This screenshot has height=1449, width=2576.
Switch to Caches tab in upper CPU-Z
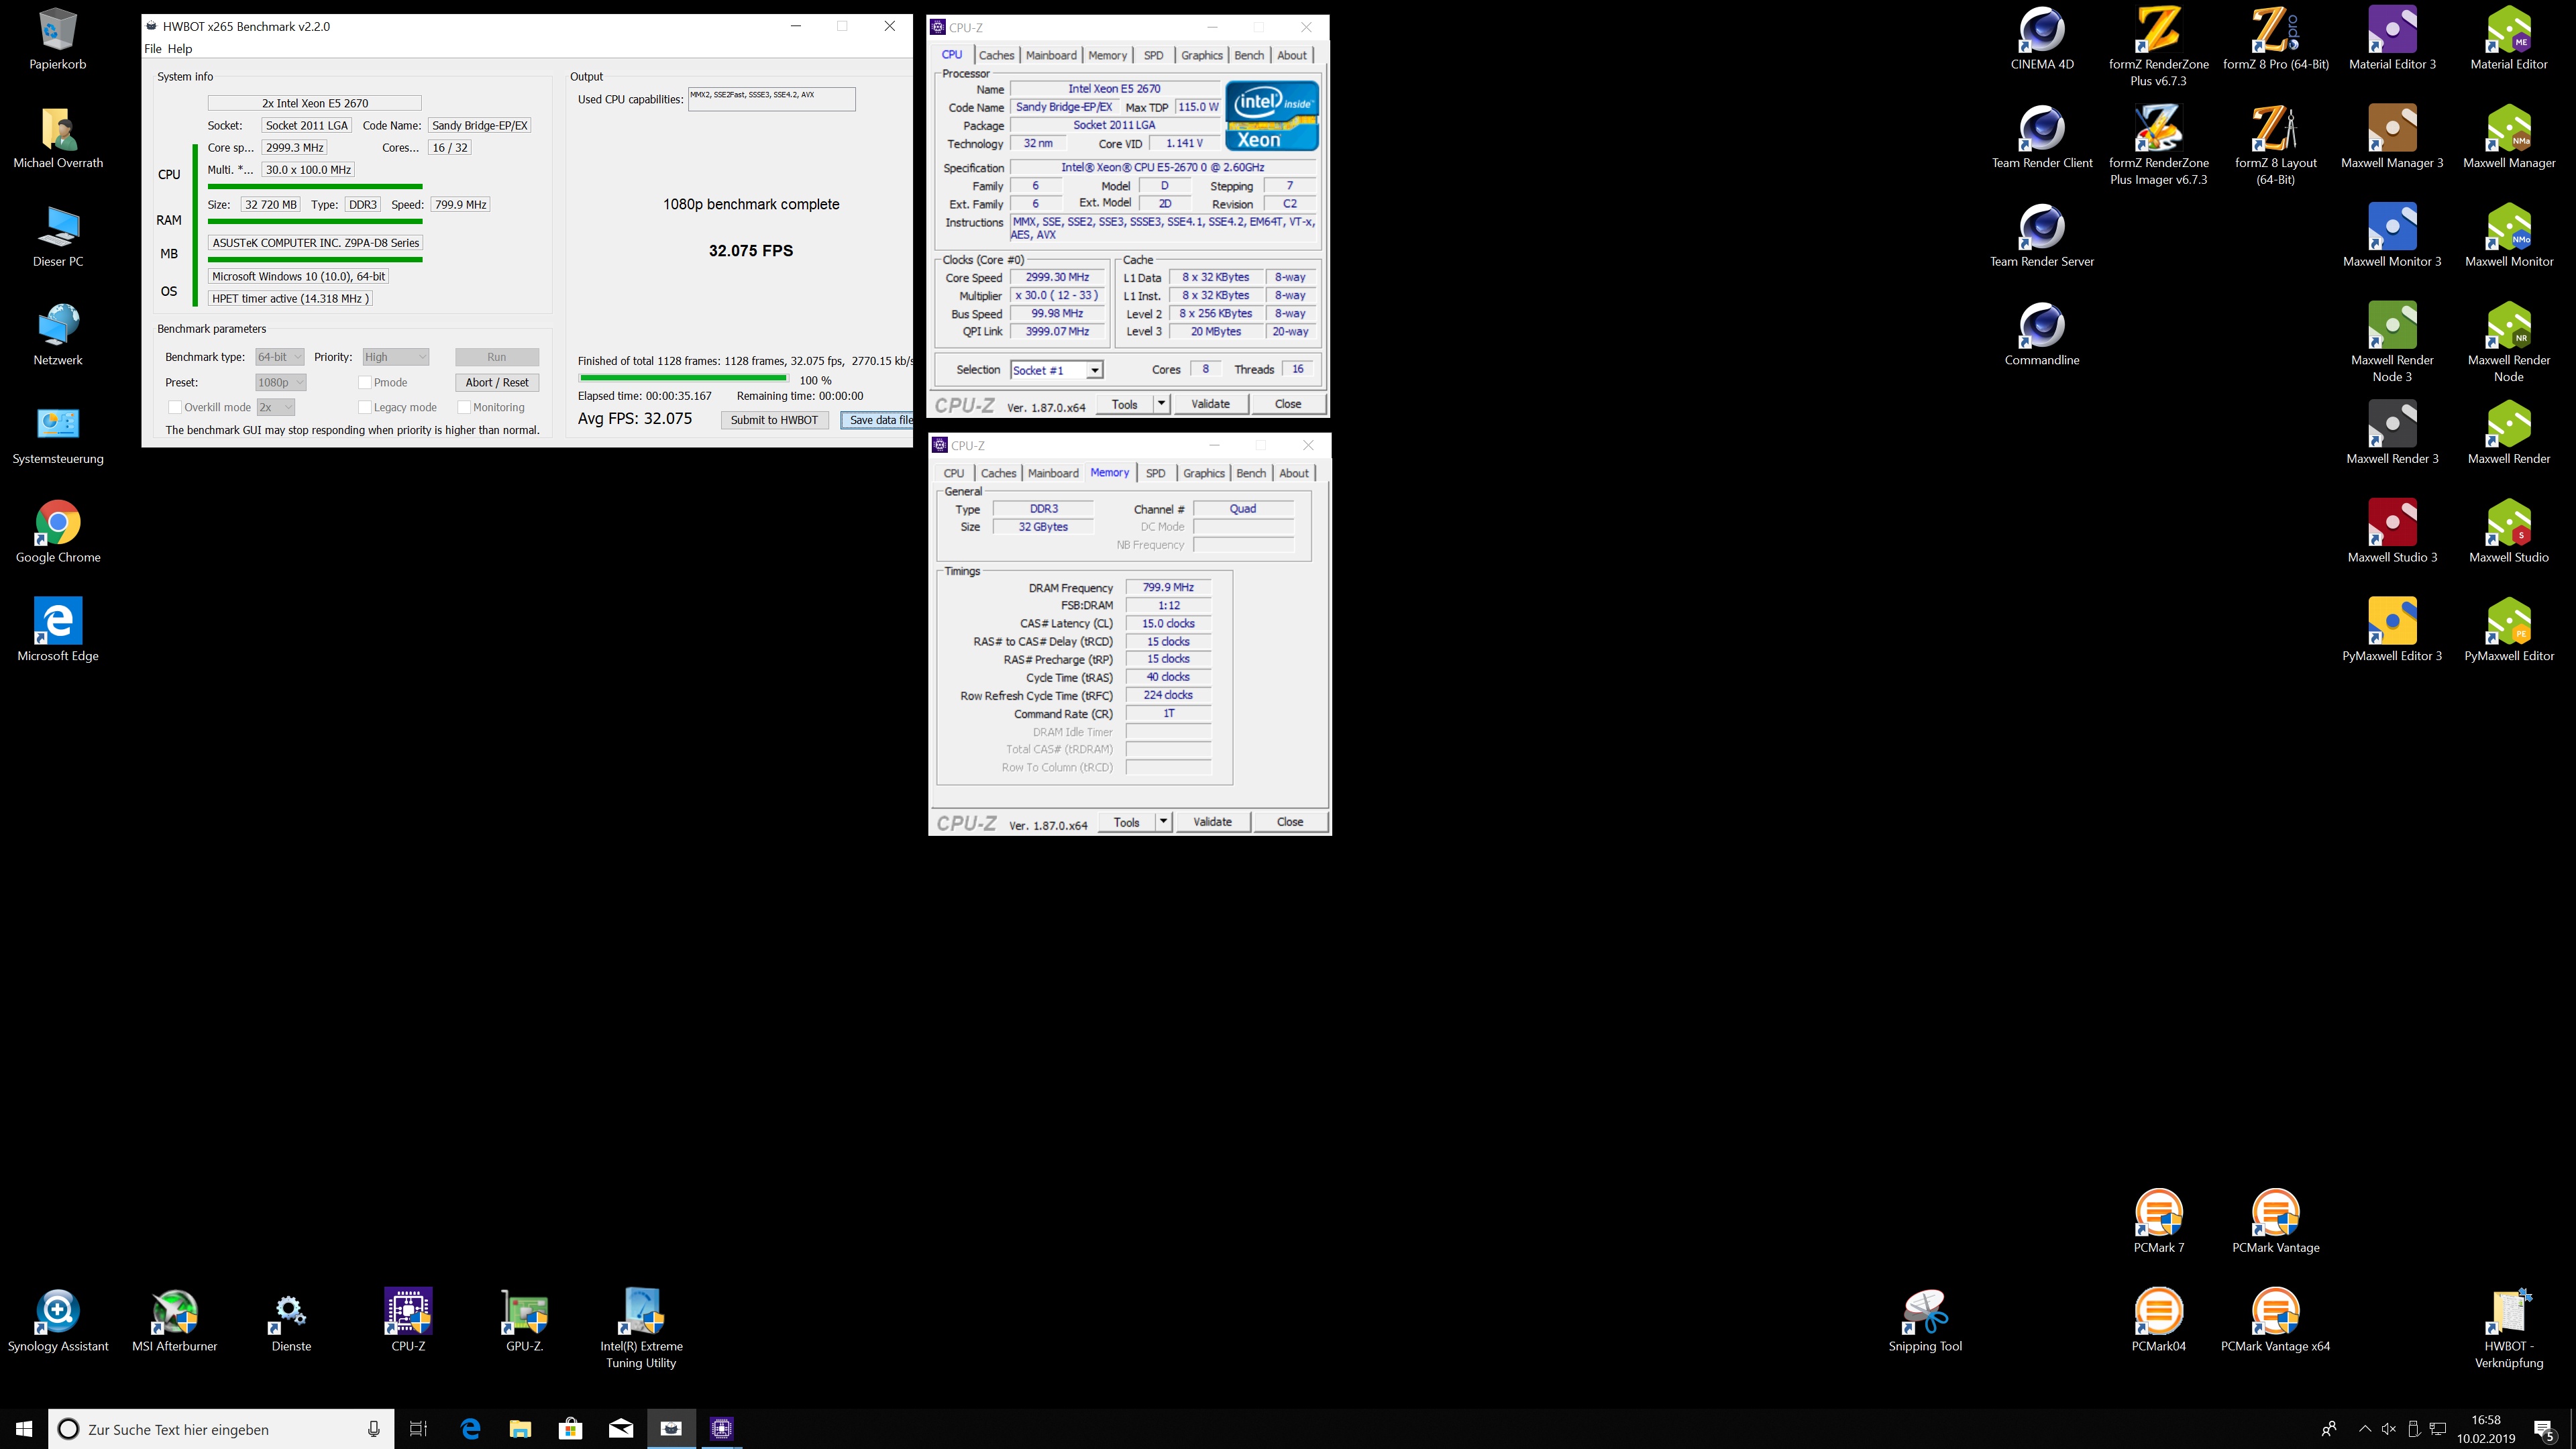[996, 55]
